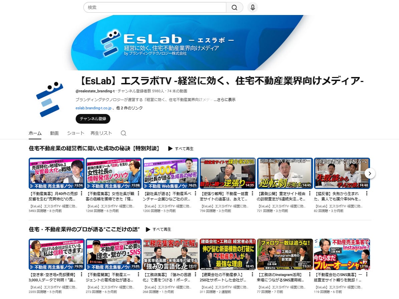Image resolution: width=399 pixels, height=299 pixels.
Task: Open the 強みの言語化 thumbnail
Action: [170, 254]
